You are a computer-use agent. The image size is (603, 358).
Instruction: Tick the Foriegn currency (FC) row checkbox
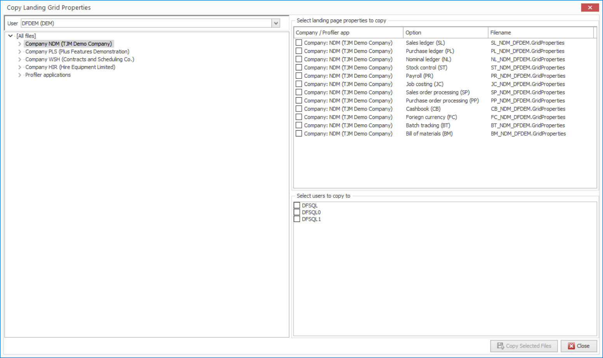tap(299, 117)
